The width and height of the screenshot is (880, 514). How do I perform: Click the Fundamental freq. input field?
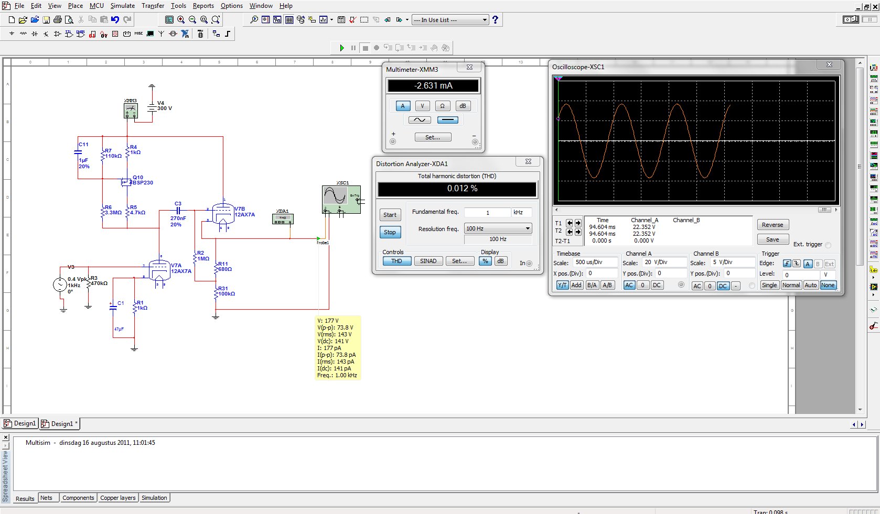coord(487,212)
